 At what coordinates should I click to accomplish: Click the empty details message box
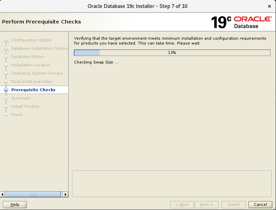172,184
